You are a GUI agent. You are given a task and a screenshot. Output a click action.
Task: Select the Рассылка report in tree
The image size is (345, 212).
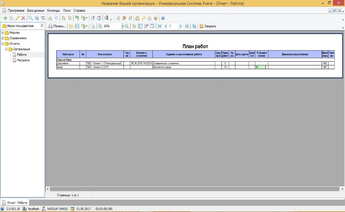[x=23, y=60]
